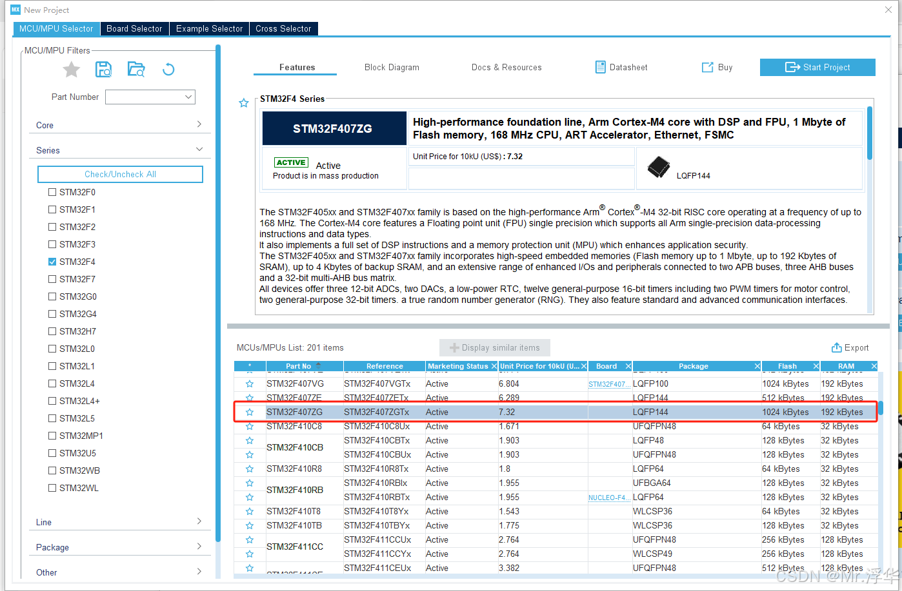This screenshot has width=902, height=591.
Task: Enable the STM32L4+ series checkbox
Action: pos(52,401)
